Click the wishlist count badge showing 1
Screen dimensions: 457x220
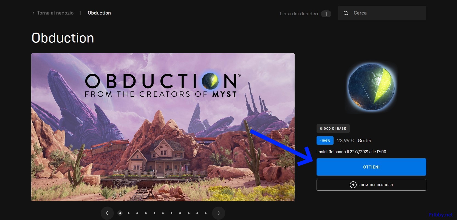326,14
